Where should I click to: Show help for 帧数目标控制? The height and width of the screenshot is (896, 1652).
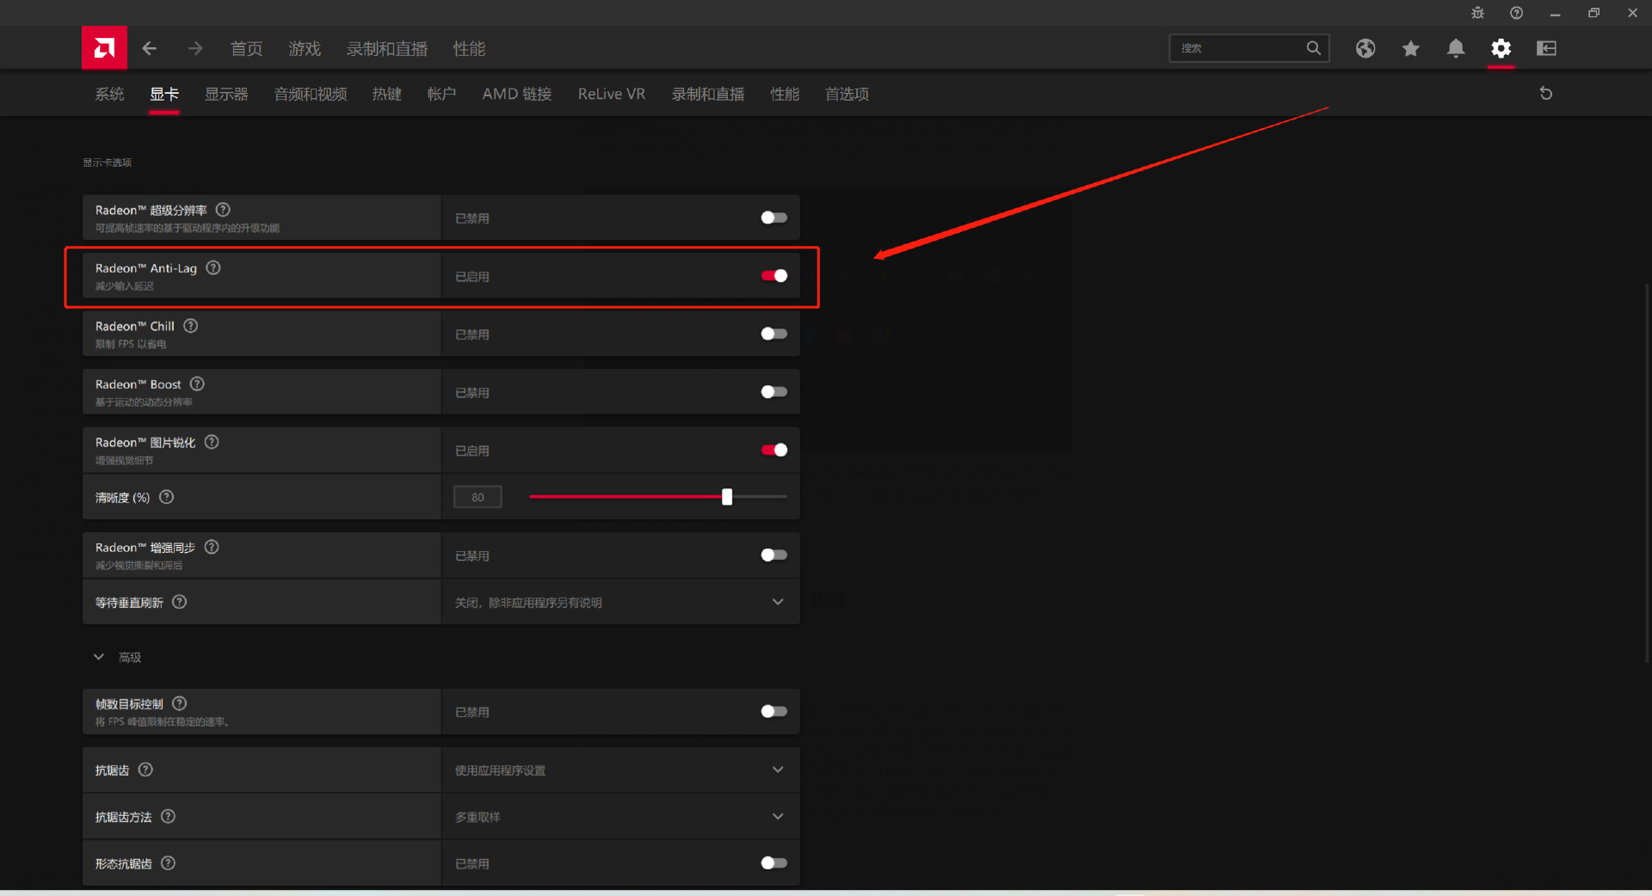[179, 703]
